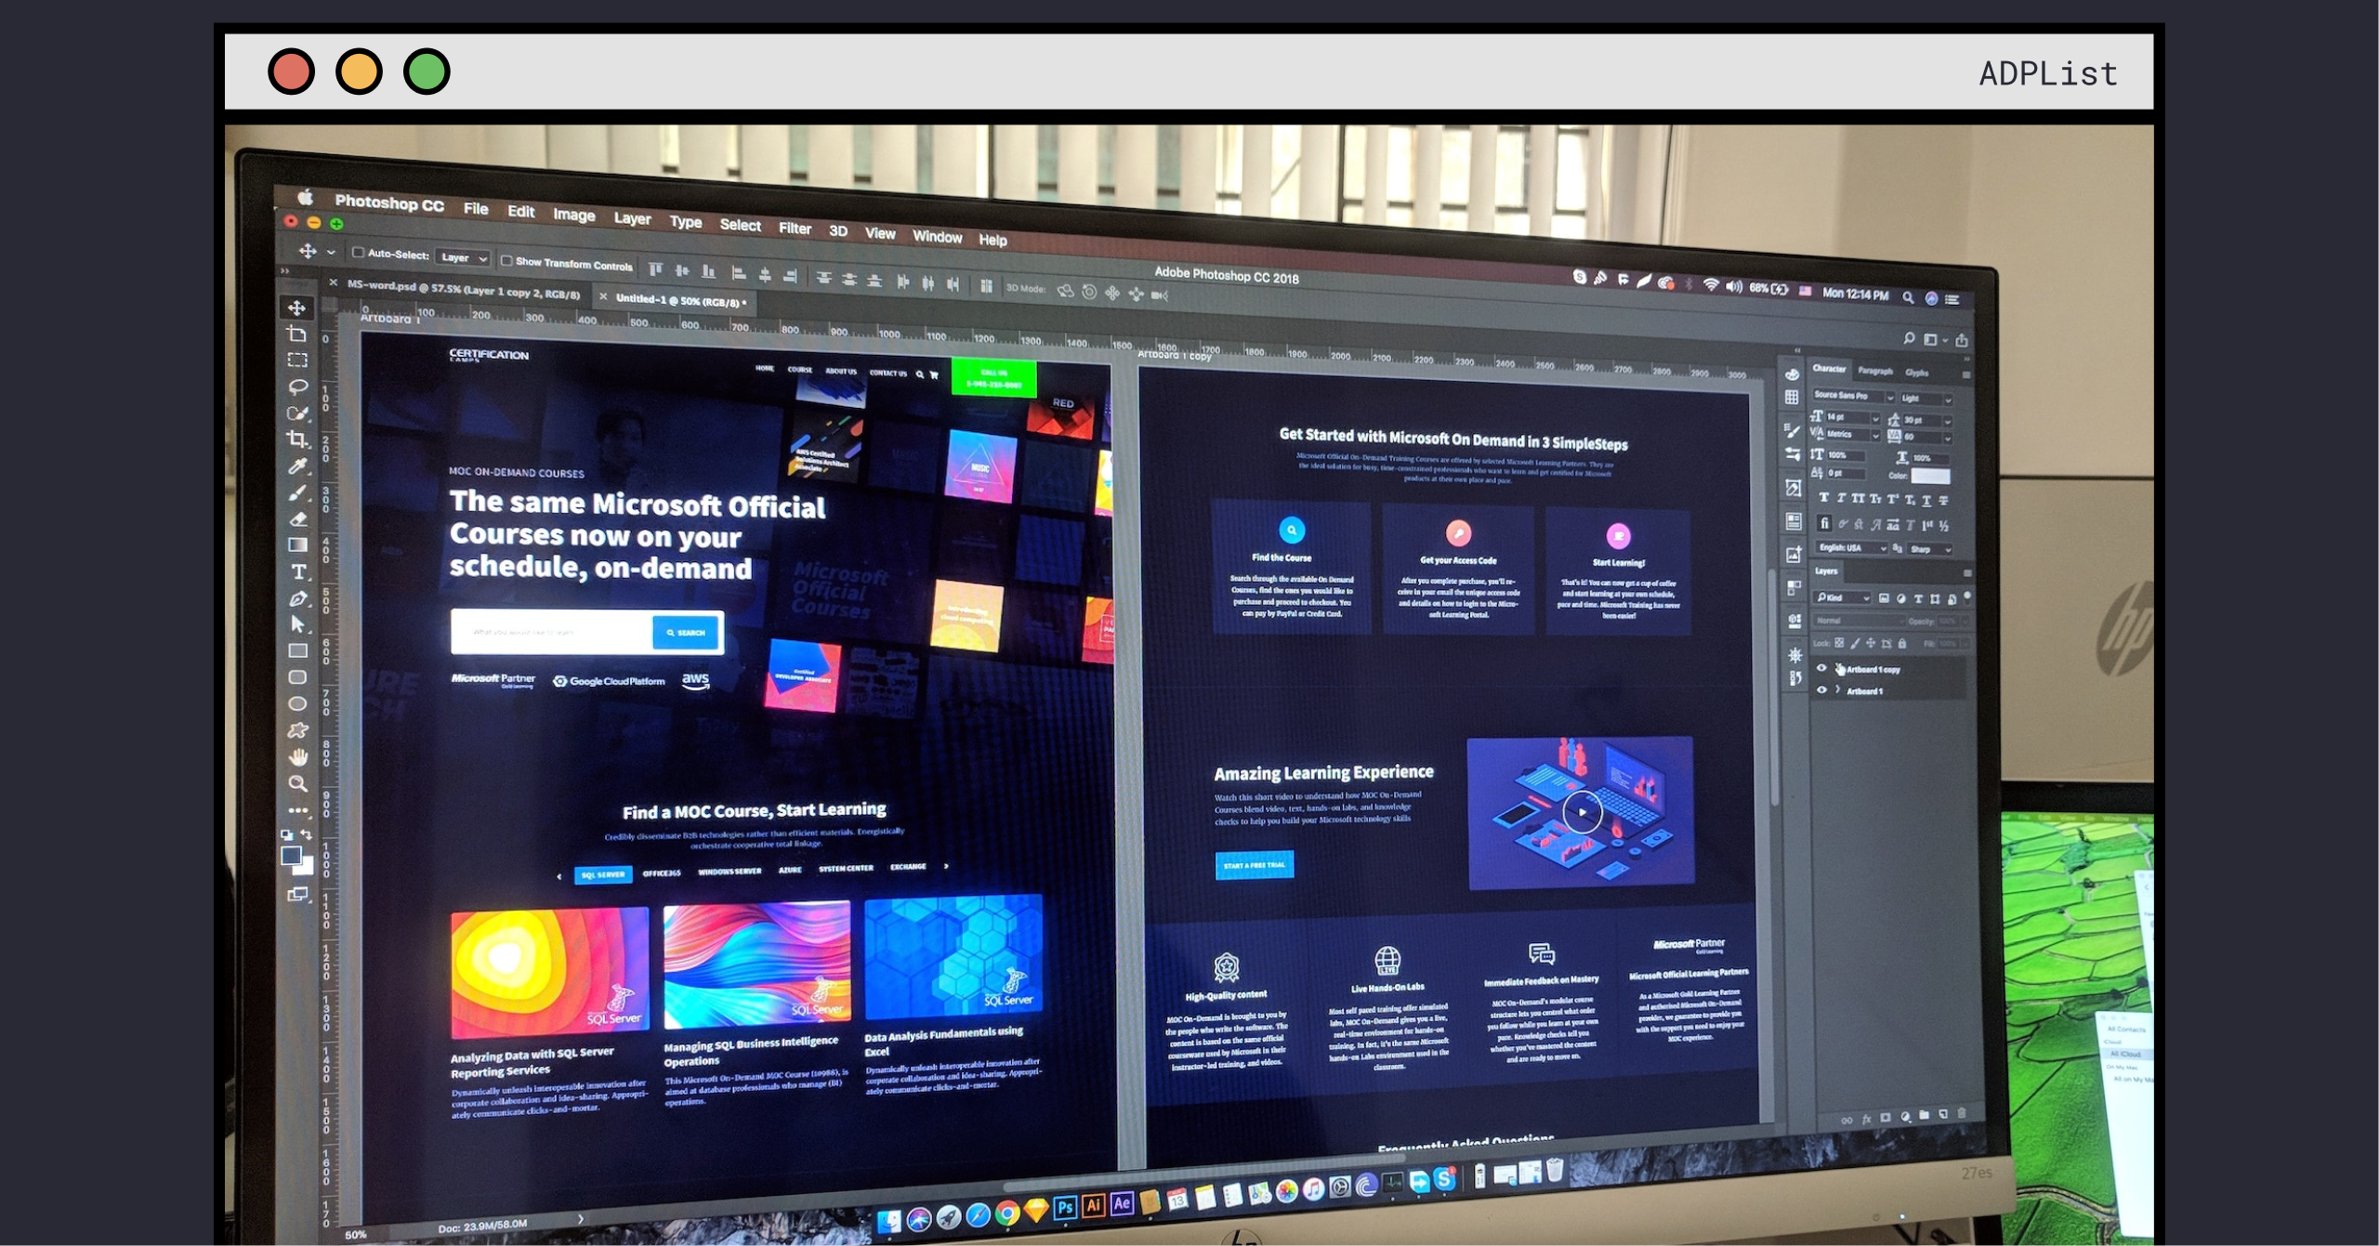Toggle the layer filter on/off switch
Screen dimensions: 2379x1246
[x=1967, y=597]
